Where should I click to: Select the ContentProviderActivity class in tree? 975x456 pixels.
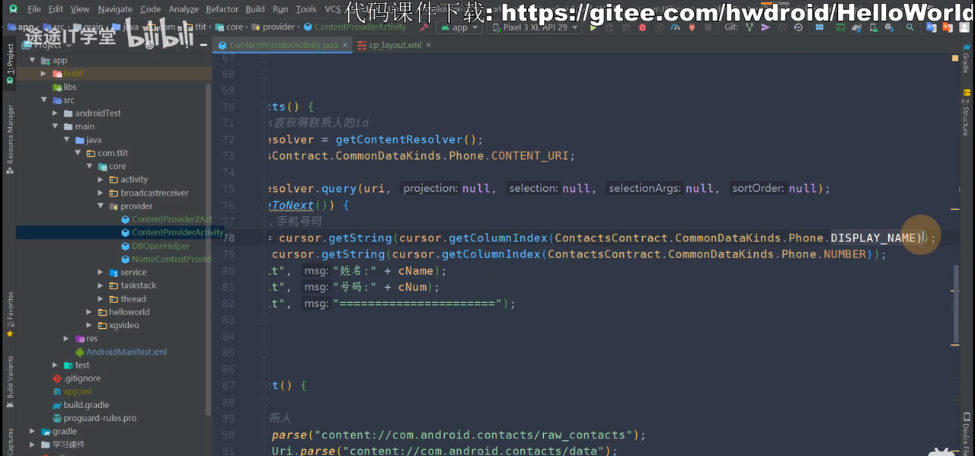[x=172, y=232]
